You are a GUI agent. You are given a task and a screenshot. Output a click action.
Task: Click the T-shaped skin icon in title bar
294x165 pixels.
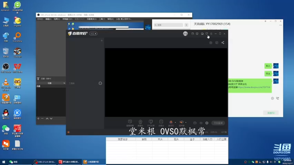click(207, 34)
